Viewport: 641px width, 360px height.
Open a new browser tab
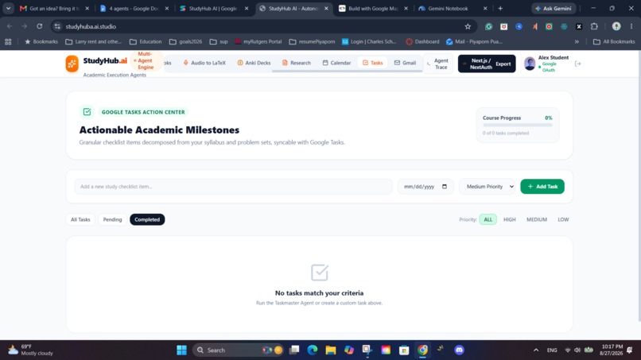[x=500, y=8]
